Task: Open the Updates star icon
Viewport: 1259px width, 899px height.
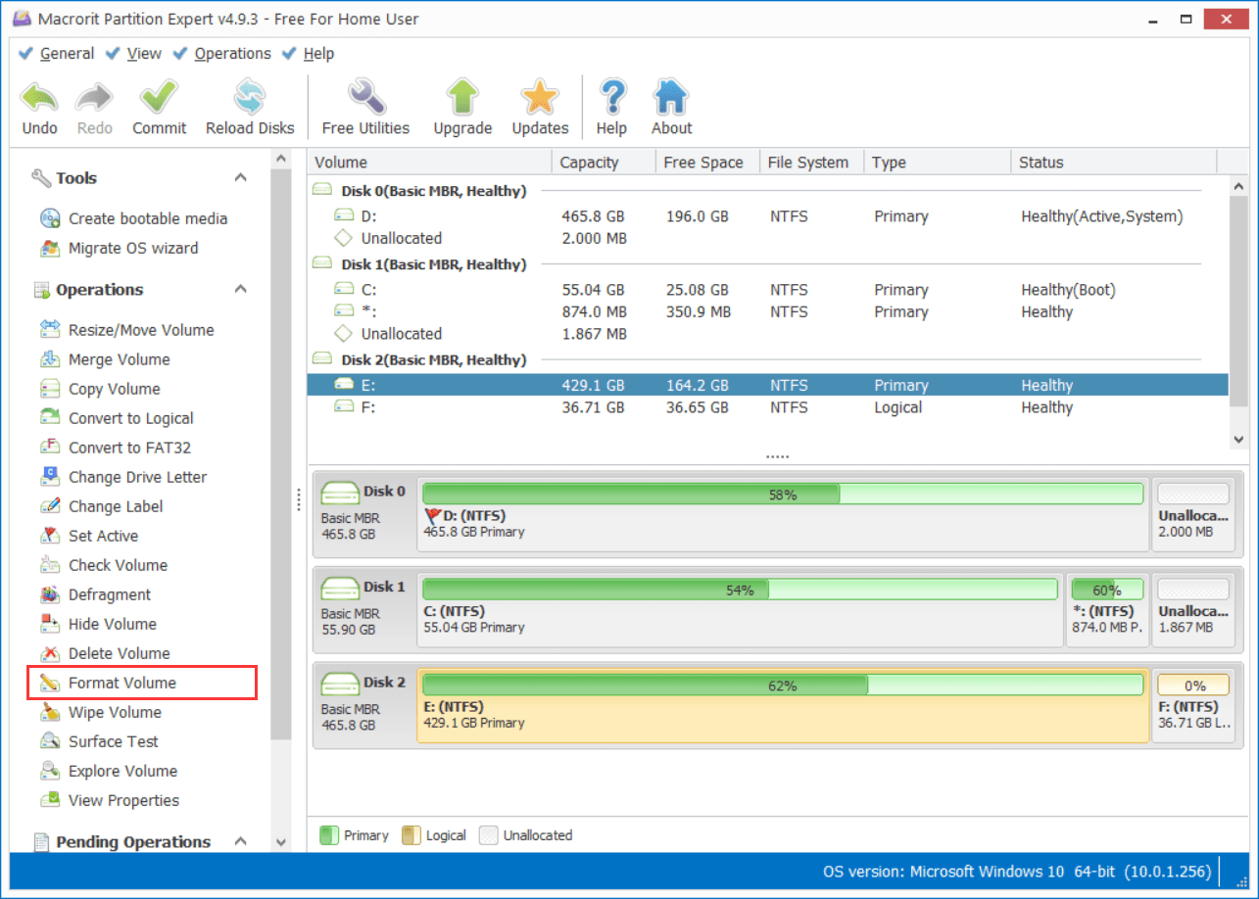Action: [x=540, y=100]
